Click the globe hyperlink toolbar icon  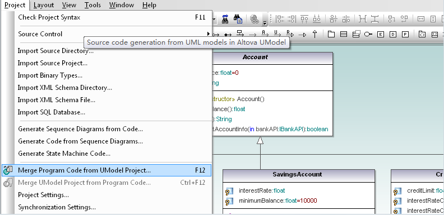pyautogui.click(x=255, y=19)
